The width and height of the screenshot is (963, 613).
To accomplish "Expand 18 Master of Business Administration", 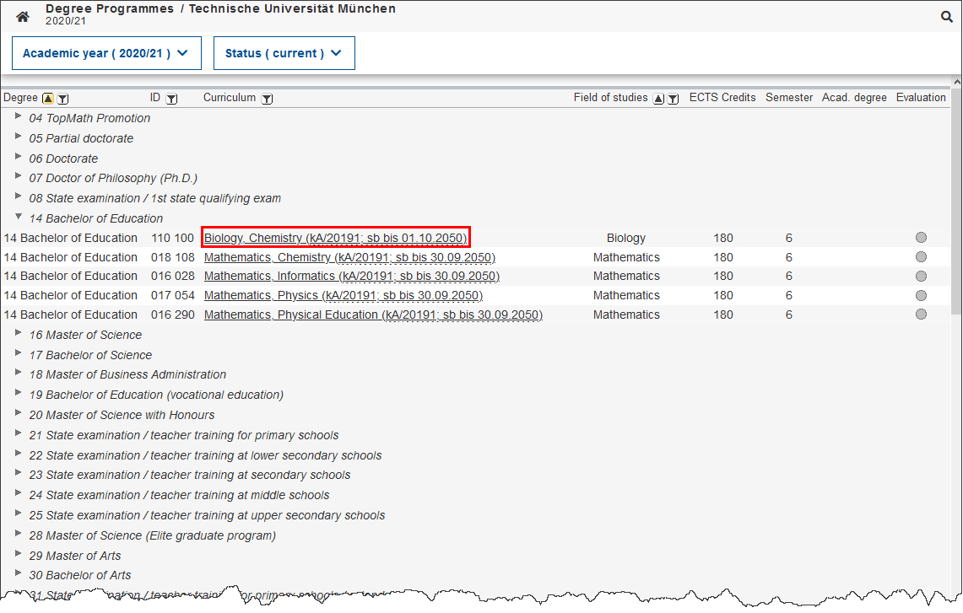I will (x=19, y=374).
